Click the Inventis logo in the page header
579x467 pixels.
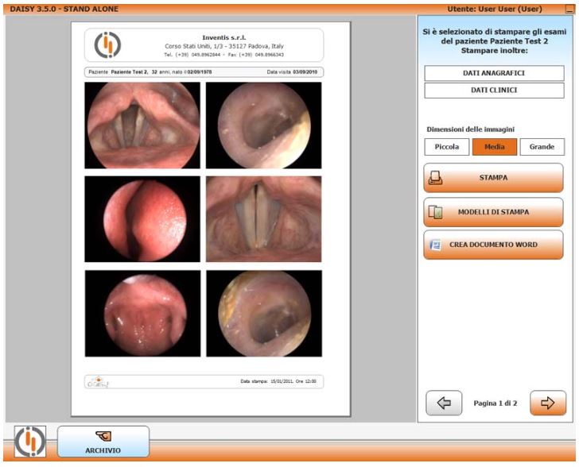pyautogui.click(x=108, y=45)
